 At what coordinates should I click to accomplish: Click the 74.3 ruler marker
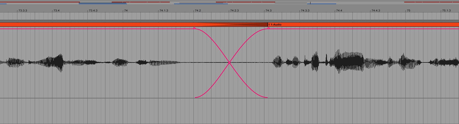(268, 10)
